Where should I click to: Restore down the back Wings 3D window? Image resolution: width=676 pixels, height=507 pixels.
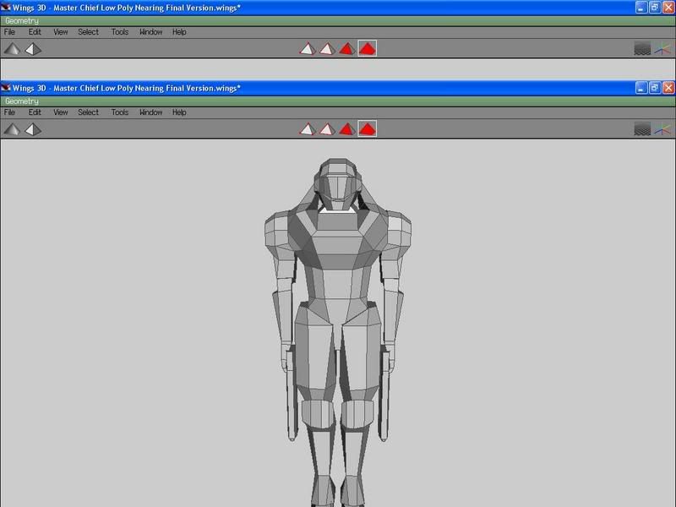click(655, 8)
